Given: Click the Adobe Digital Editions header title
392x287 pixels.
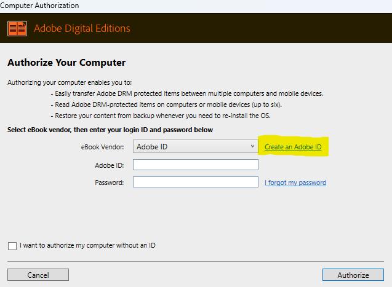Looking at the screenshot, I should [82, 29].
